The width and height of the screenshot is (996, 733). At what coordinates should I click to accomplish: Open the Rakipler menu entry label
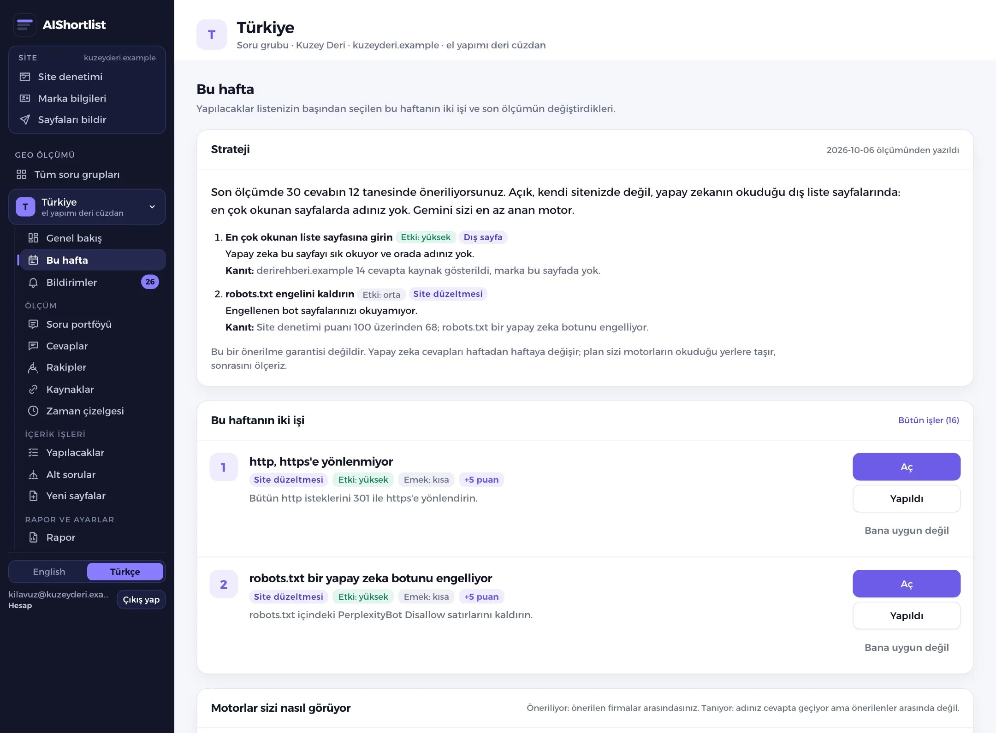click(66, 367)
